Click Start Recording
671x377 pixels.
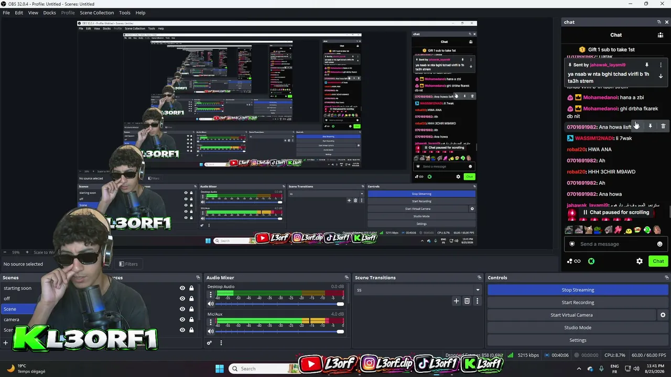click(578, 302)
